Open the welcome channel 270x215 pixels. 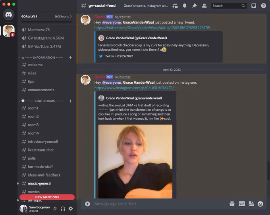(x=46, y=65)
